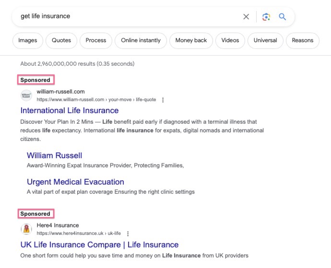This screenshot has height=268, width=331.
Task: Click the 'Award-Winning Expat Insurance Provider' description
Action: [106, 165]
